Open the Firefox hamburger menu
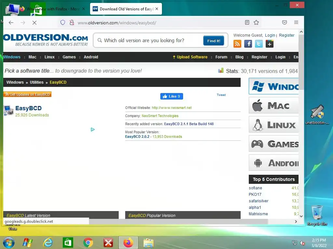This screenshot has width=333, height=249. (296, 22)
